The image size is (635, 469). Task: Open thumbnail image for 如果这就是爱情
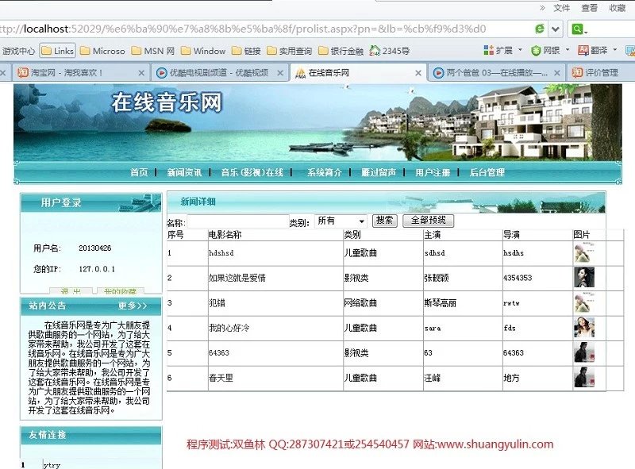584,278
